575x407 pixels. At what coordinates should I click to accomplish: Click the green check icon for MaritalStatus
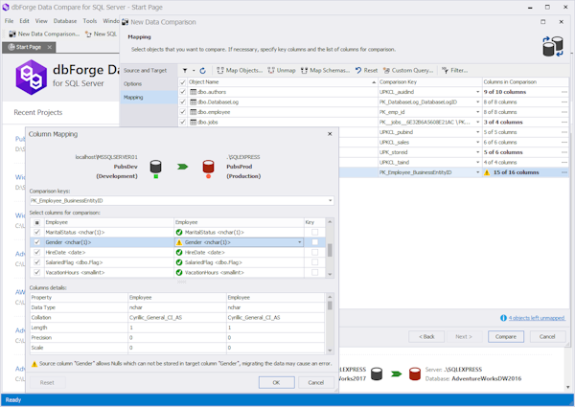click(179, 233)
